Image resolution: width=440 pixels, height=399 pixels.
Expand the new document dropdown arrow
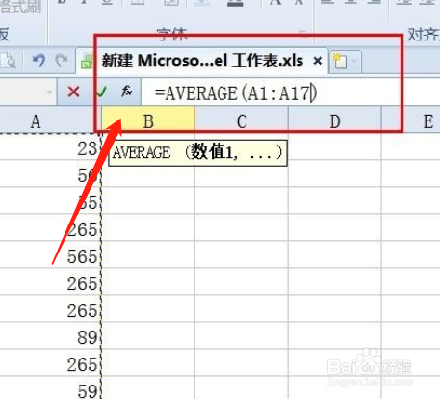354,61
